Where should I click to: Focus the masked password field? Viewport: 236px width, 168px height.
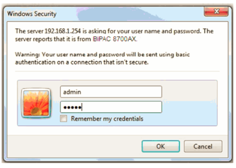click(111, 107)
